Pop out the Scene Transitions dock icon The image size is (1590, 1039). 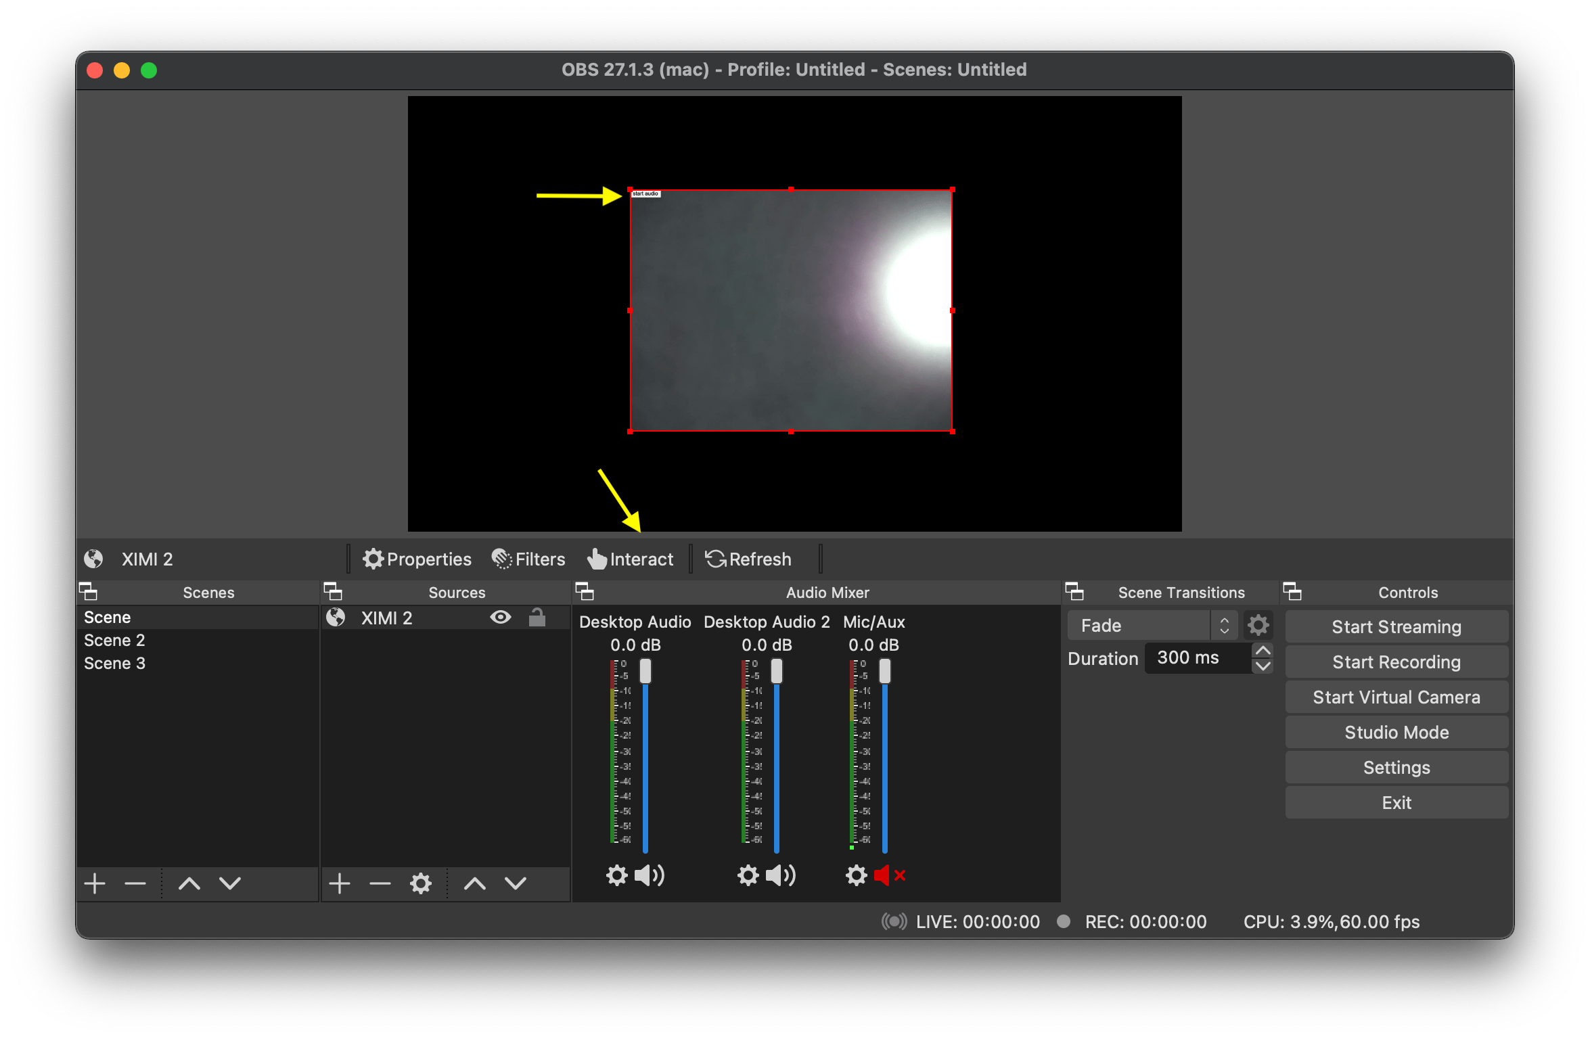pyautogui.click(x=1074, y=592)
